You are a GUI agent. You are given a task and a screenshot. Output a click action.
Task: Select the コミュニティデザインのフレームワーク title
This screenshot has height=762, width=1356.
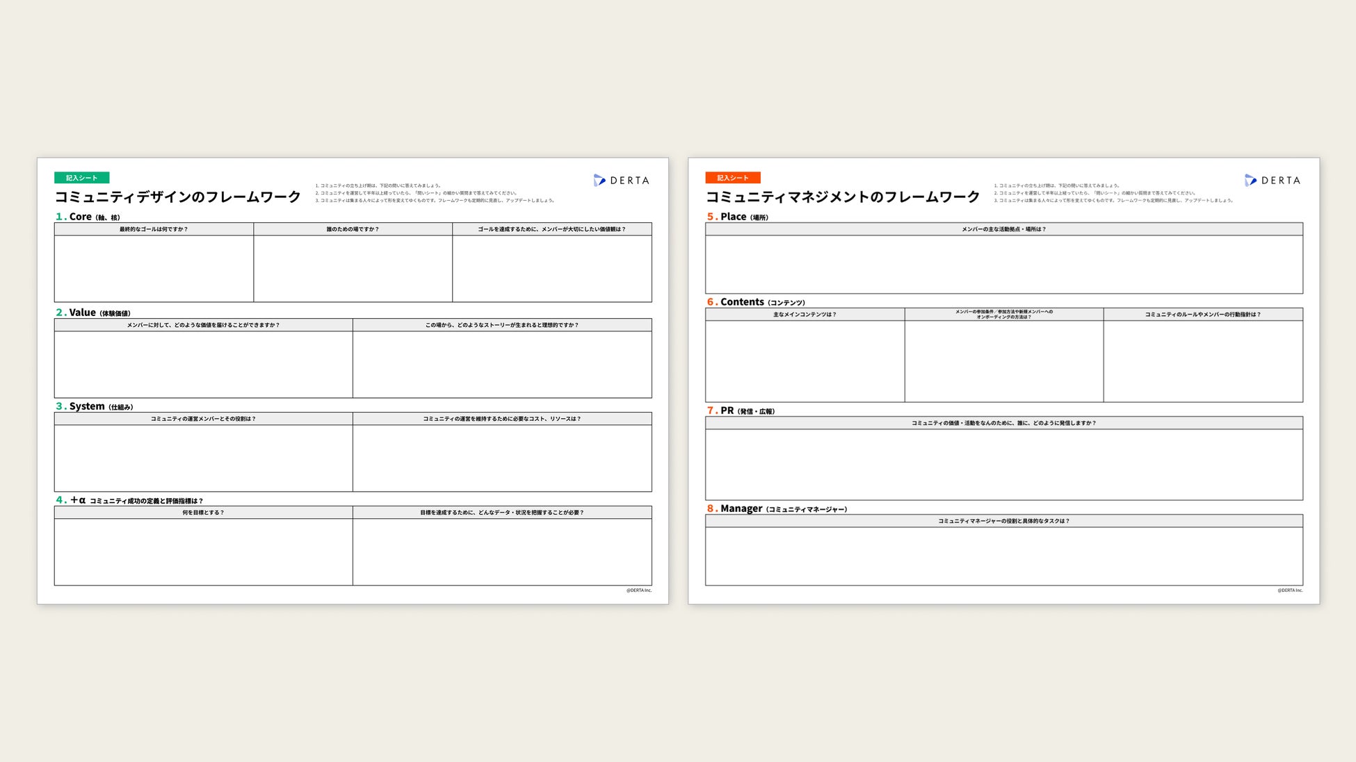[177, 197]
